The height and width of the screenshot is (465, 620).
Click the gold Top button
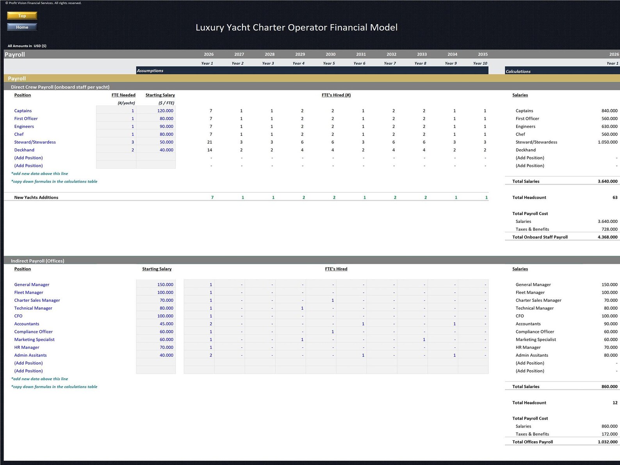tap(22, 16)
